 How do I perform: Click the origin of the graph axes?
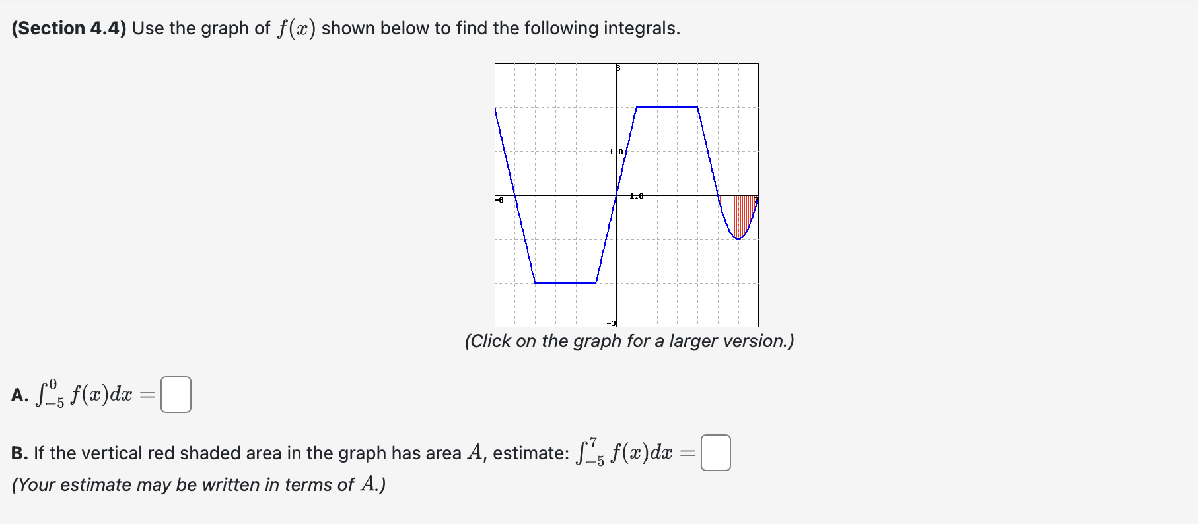coord(616,195)
